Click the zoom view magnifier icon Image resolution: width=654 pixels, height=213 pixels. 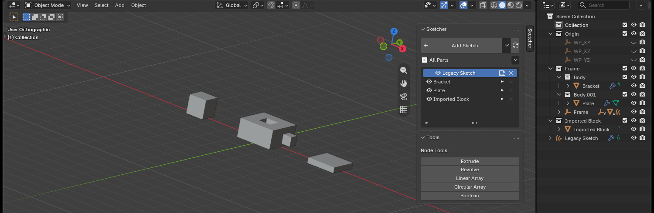click(404, 70)
